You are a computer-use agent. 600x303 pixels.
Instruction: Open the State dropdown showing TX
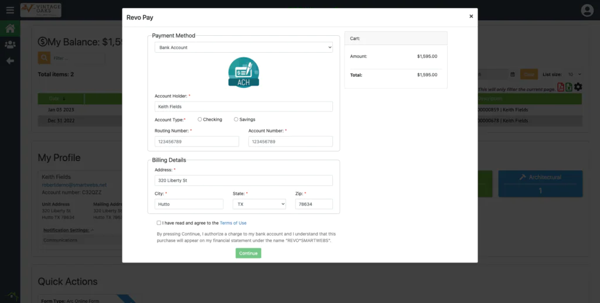click(259, 204)
